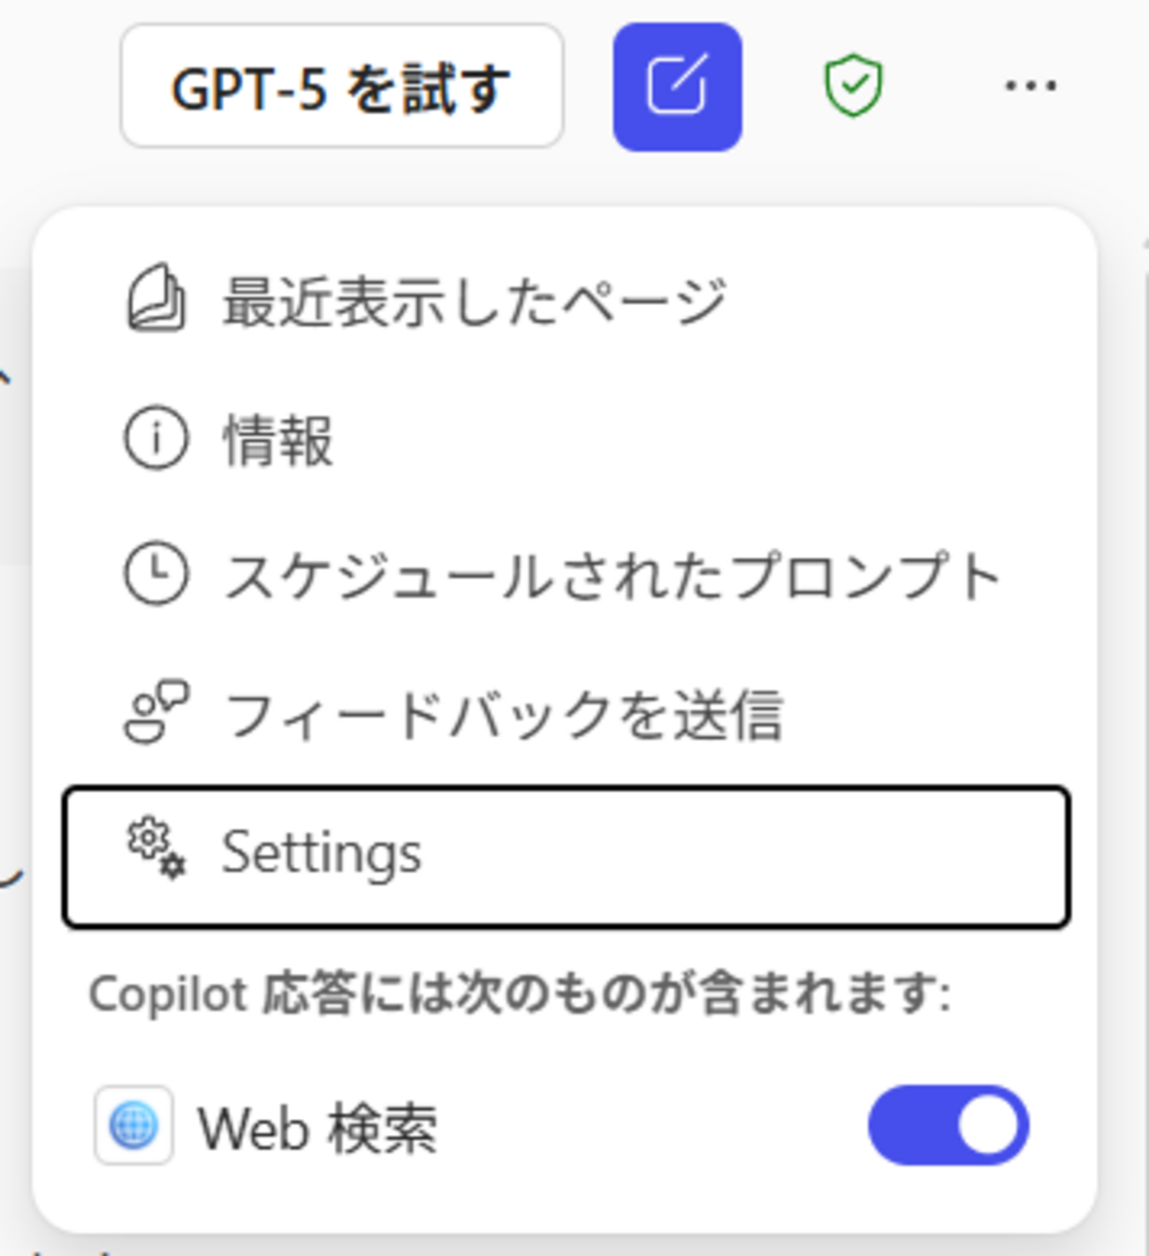The image size is (1149, 1256).
Task: Toggle the Web 検索 switch off
Action: click(947, 1125)
